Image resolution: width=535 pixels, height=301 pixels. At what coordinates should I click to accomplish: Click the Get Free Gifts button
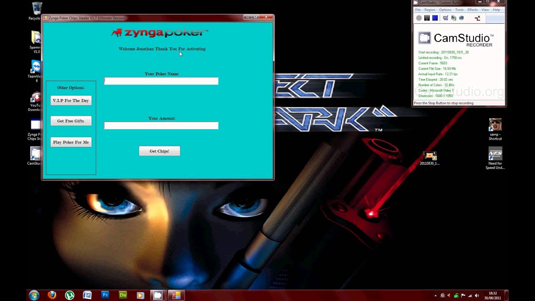click(71, 121)
